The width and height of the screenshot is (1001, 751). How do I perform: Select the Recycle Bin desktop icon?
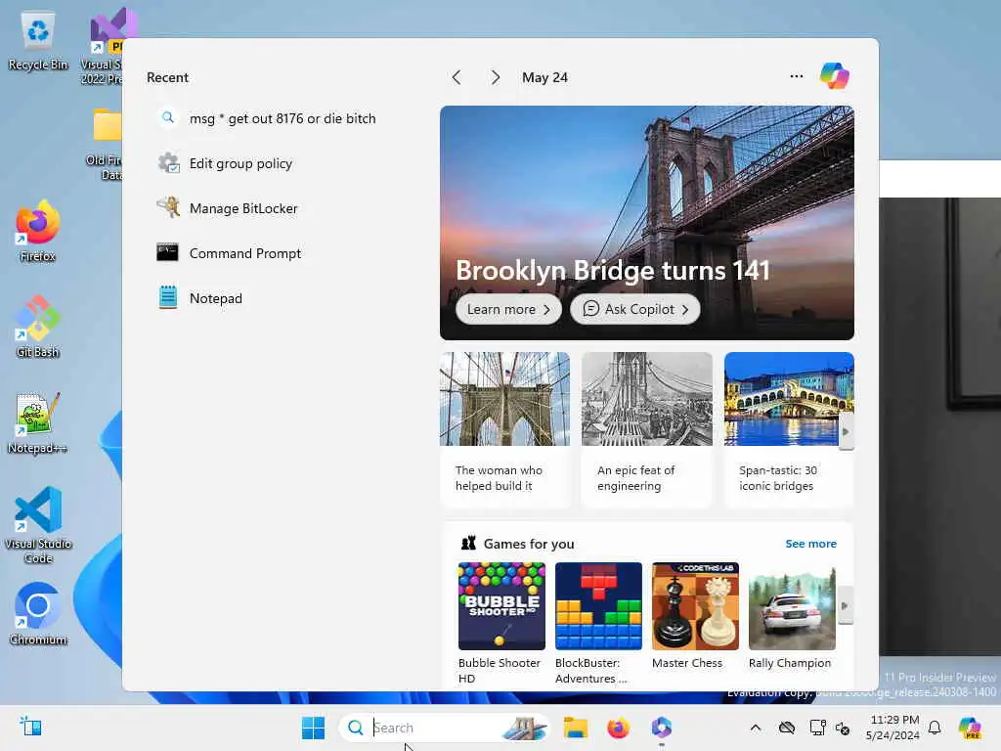(38, 42)
